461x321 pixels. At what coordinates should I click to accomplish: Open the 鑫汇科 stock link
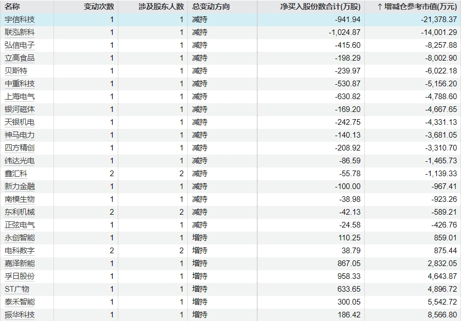pos(16,174)
